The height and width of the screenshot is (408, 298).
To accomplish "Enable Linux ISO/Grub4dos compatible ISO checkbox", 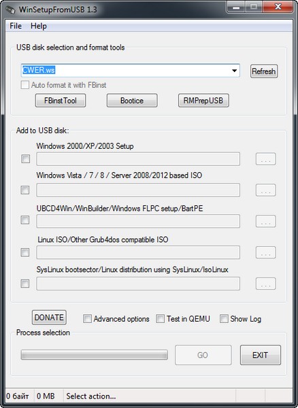I will click(25, 252).
